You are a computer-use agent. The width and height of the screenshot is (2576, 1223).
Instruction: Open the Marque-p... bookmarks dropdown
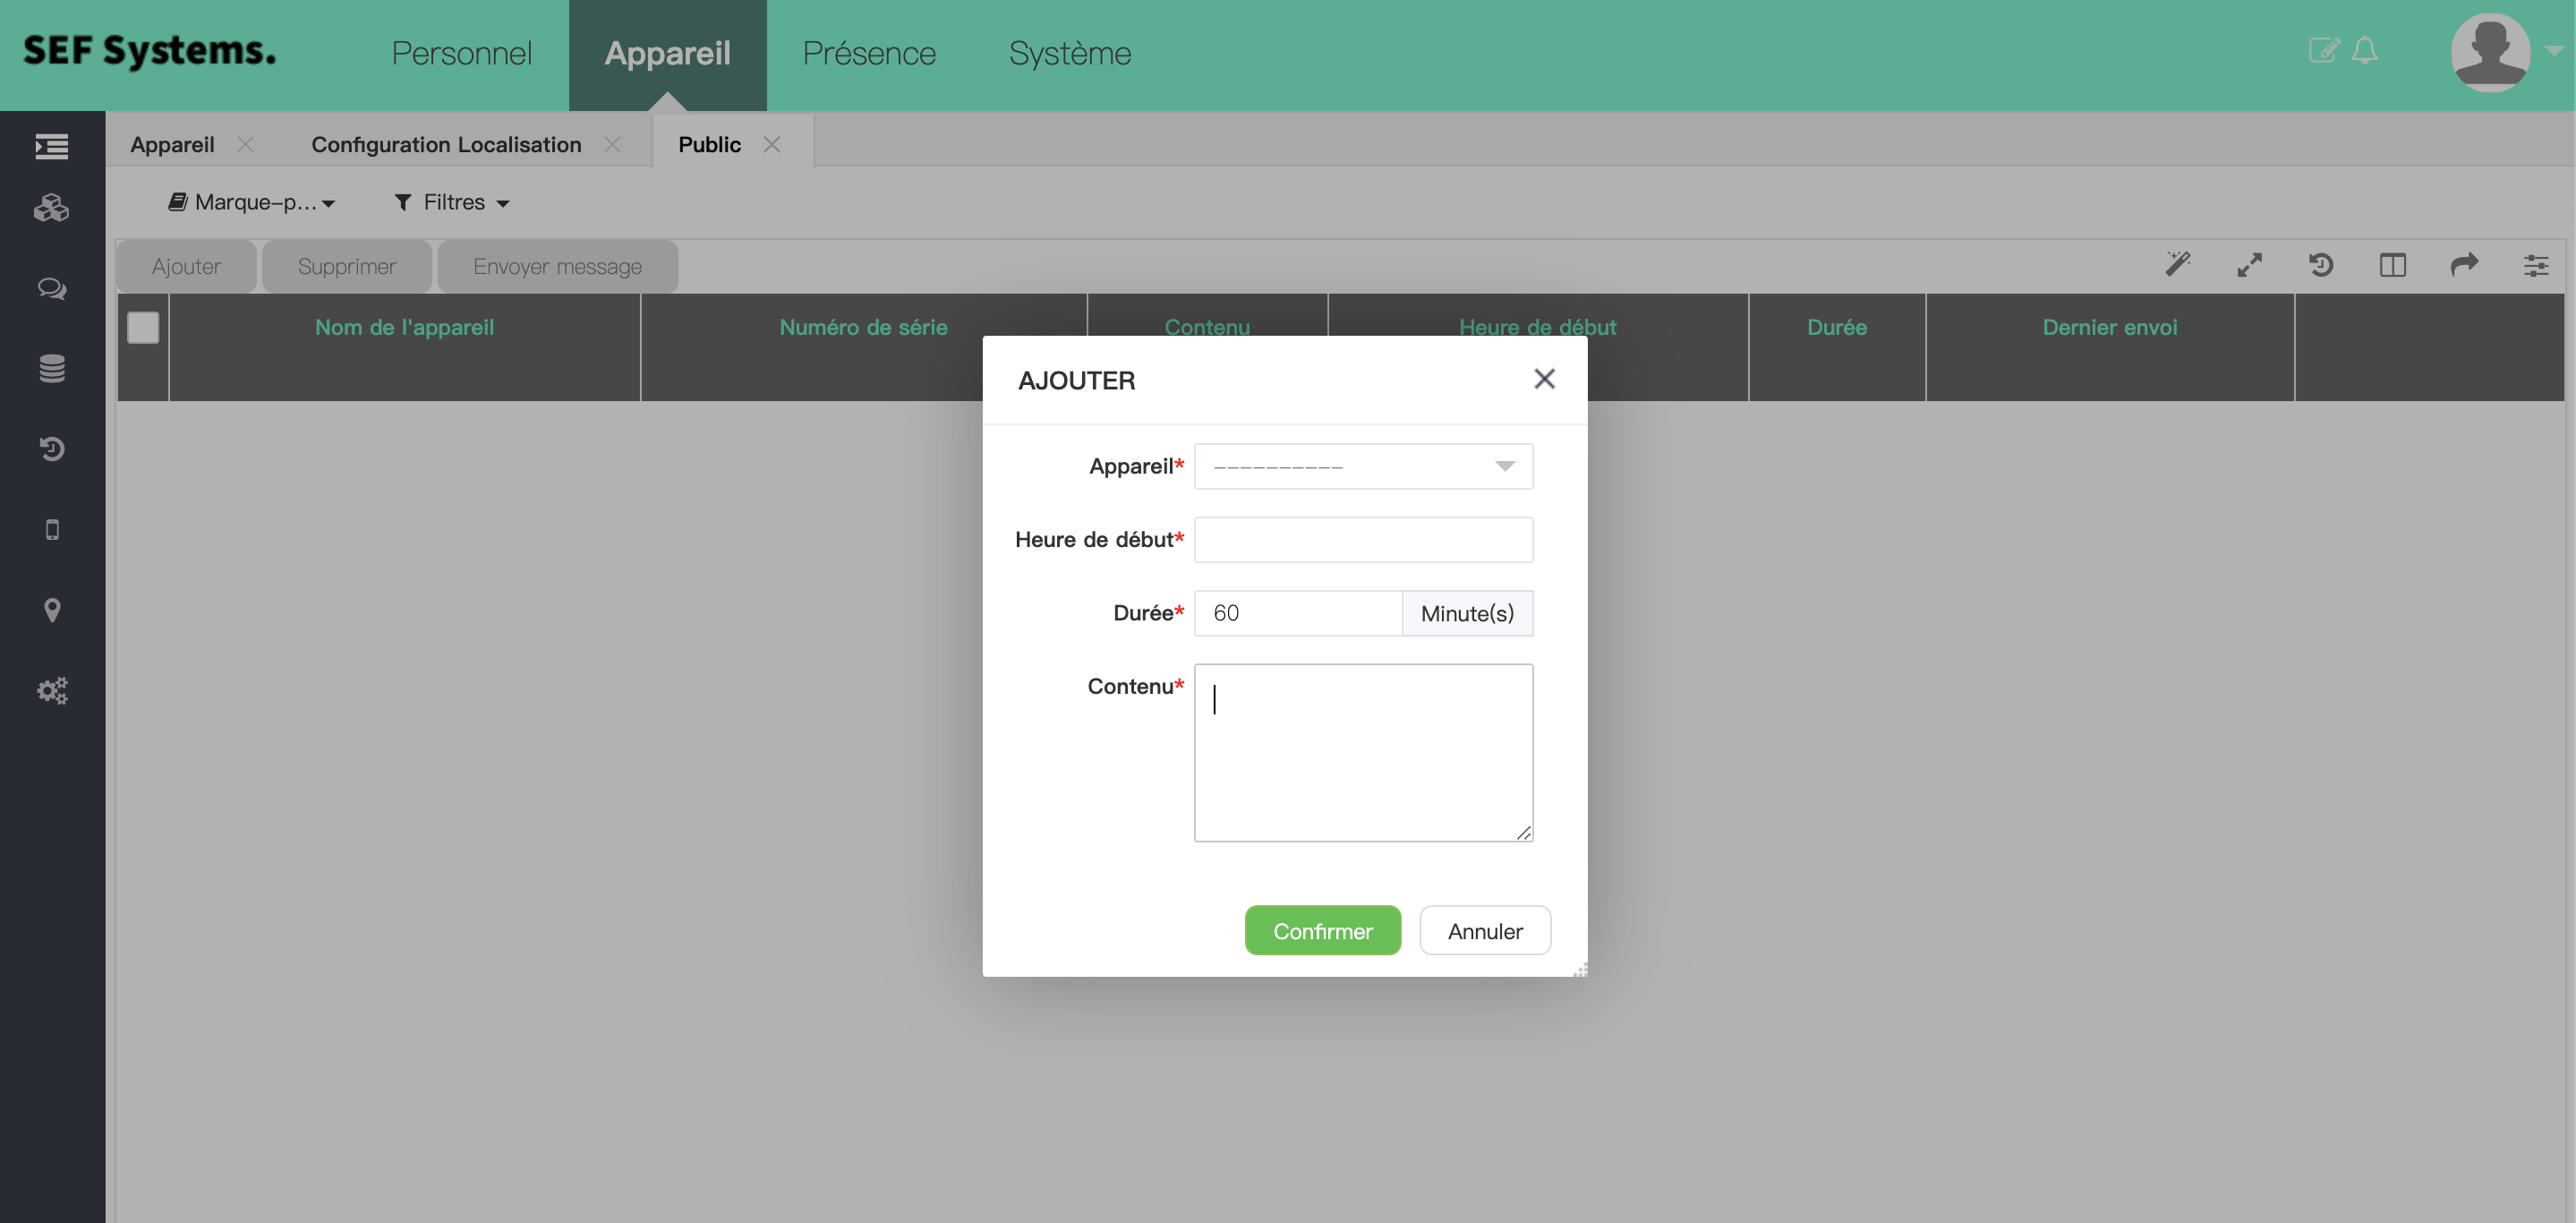(x=252, y=203)
